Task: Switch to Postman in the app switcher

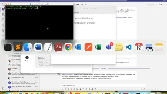Action: point(88,47)
